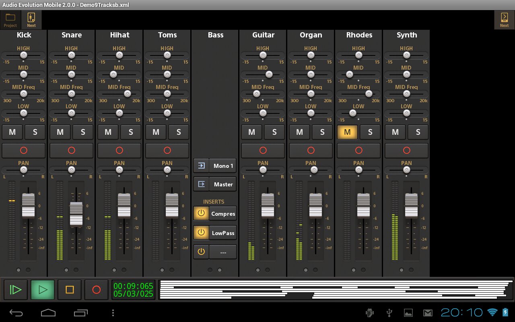The height and width of the screenshot is (322, 515).
Task: Open the Project folder icon
Action: point(10,20)
